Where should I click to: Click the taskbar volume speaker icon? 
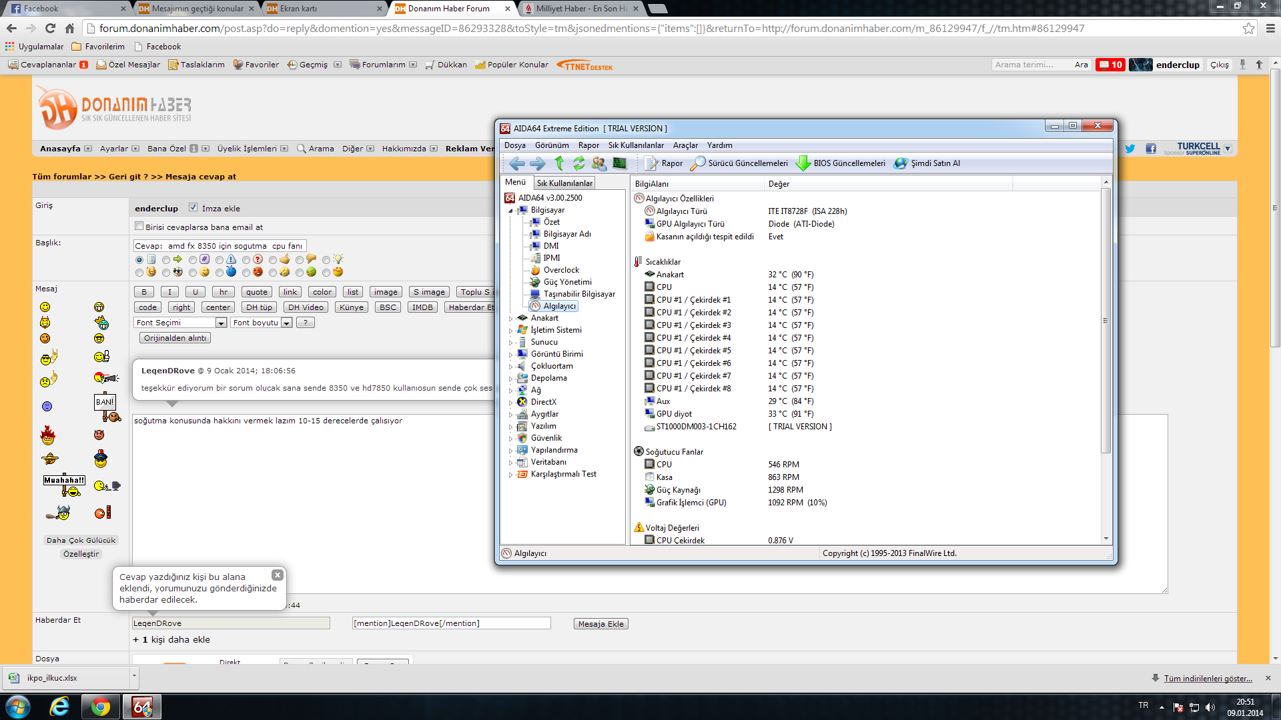pyautogui.click(x=1210, y=707)
